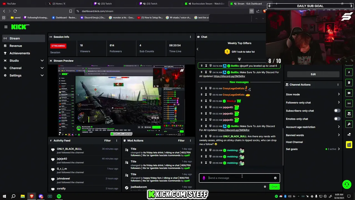
Task: Expand the Studio sidebar section
Action: [23, 61]
